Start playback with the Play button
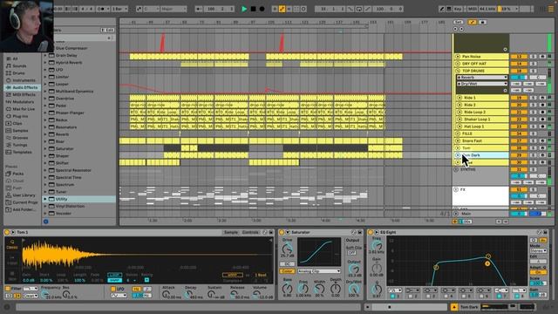 coord(244,9)
